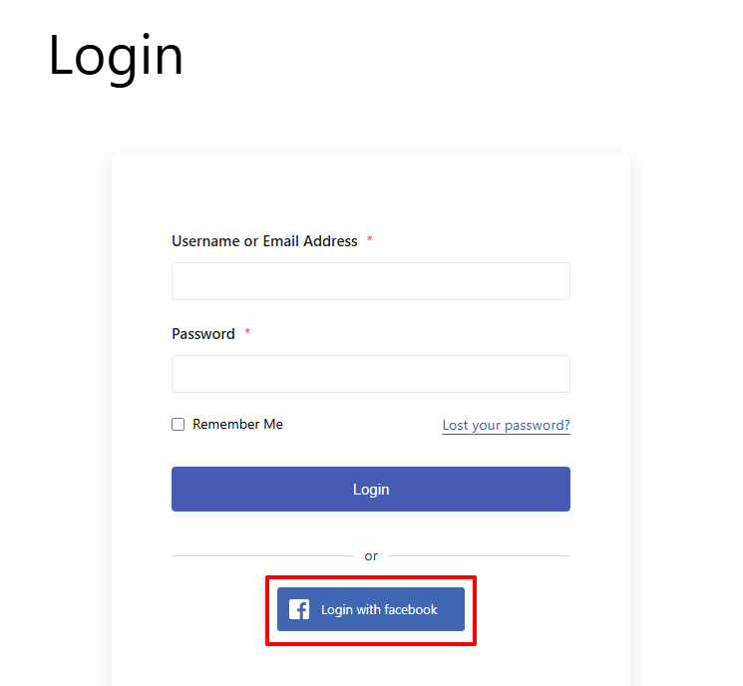The width and height of the screenshot is (743, 686).
Task: Tick the Remember Me checkbox
Action: point(179,424)
